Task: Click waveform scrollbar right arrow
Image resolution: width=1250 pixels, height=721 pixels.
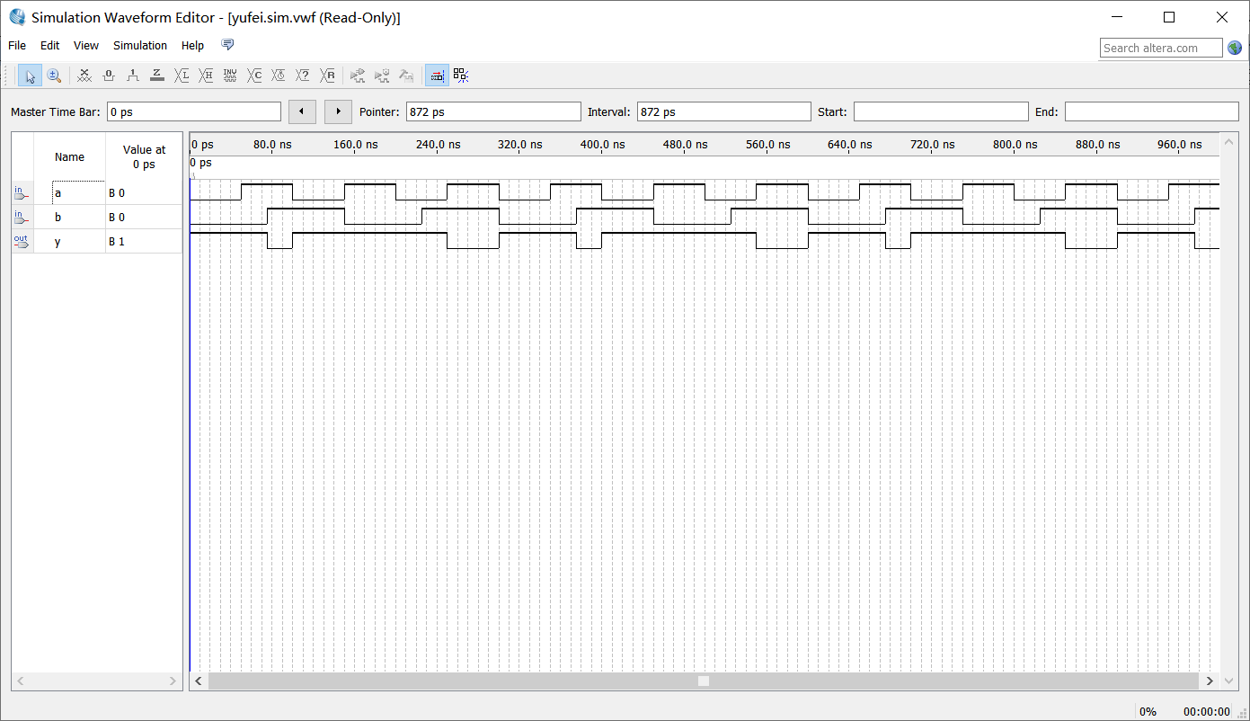Action: (x=1210, y=681)
